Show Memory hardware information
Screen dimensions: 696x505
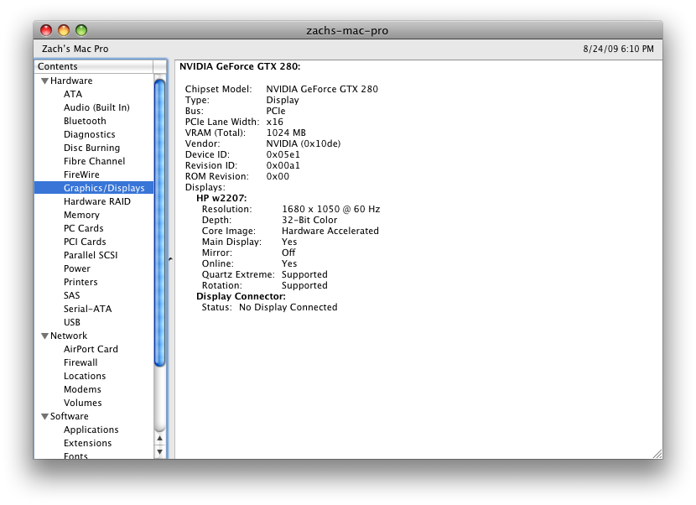tap(81, 216)
